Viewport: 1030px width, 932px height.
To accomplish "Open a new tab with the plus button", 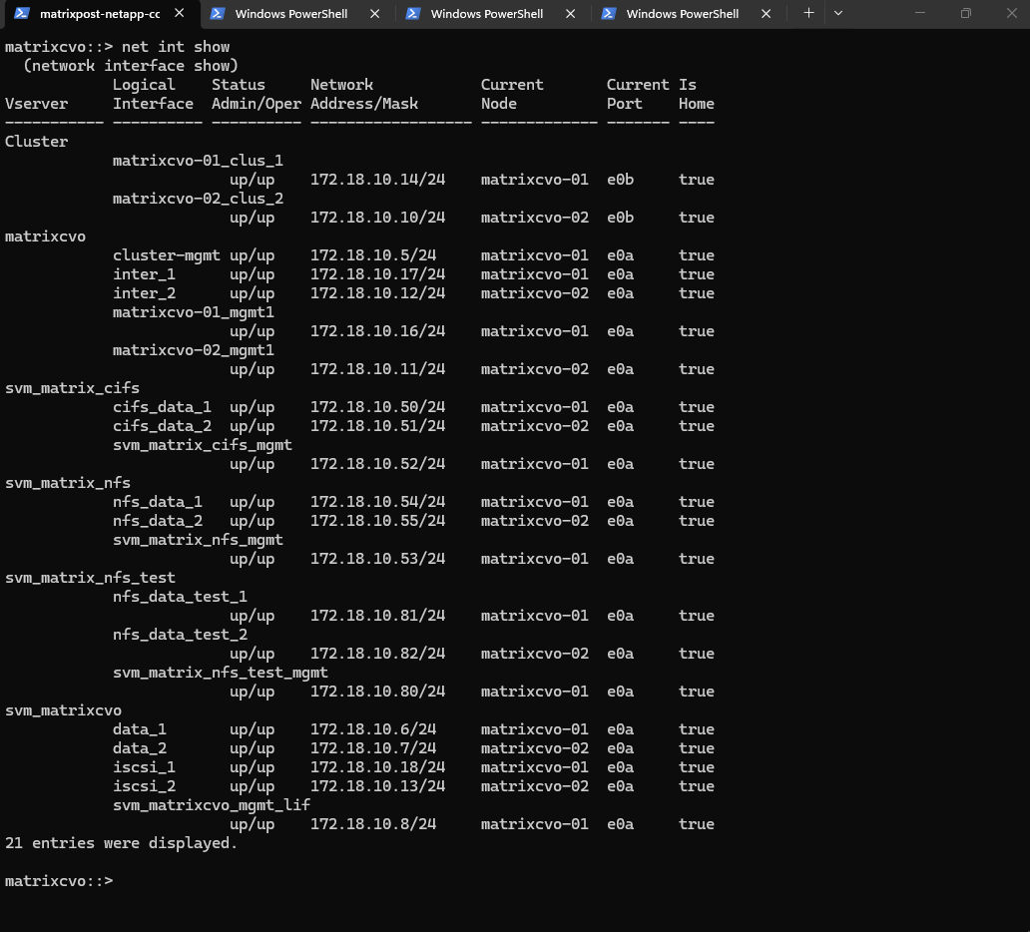I will click(808, 14).
